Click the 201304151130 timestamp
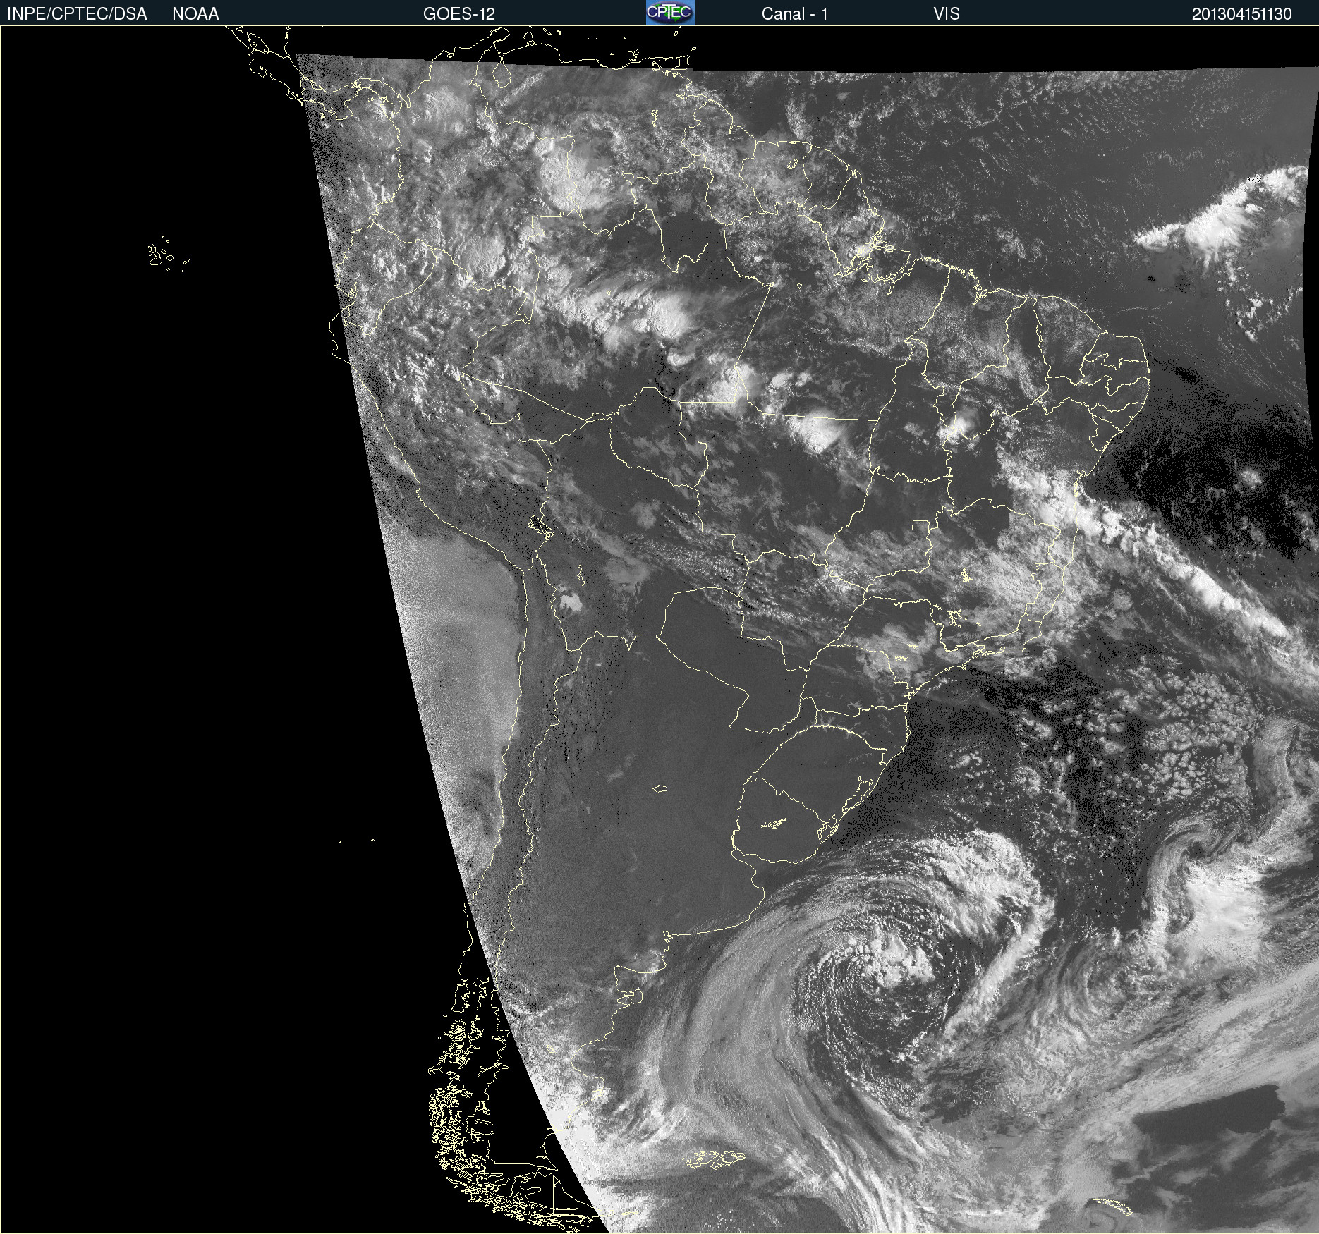 1241,14
